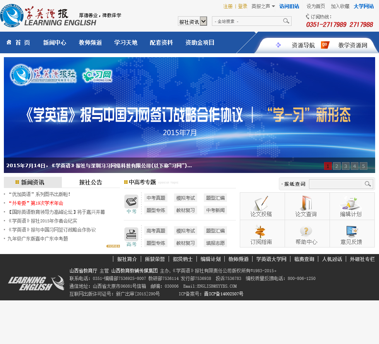
Task: Show banner slide 4
Action: coord(355,166)
